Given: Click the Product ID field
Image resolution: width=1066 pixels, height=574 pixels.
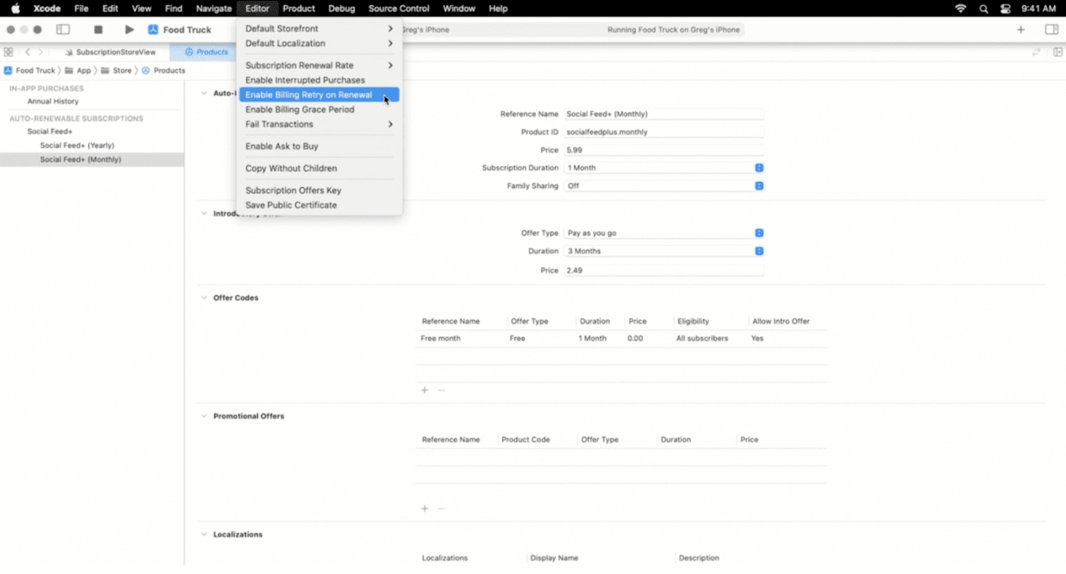Looking at the screenshot, I should [664, 132].
